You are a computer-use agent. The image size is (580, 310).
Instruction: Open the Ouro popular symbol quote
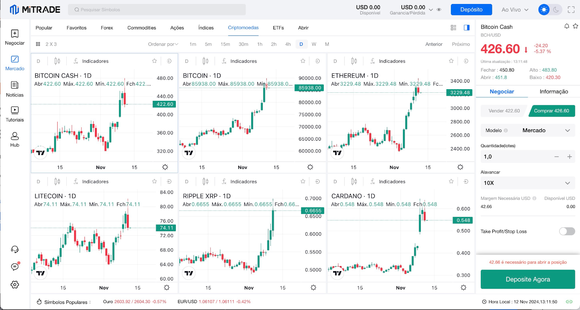pyautogui.click(x=134, y=302)
